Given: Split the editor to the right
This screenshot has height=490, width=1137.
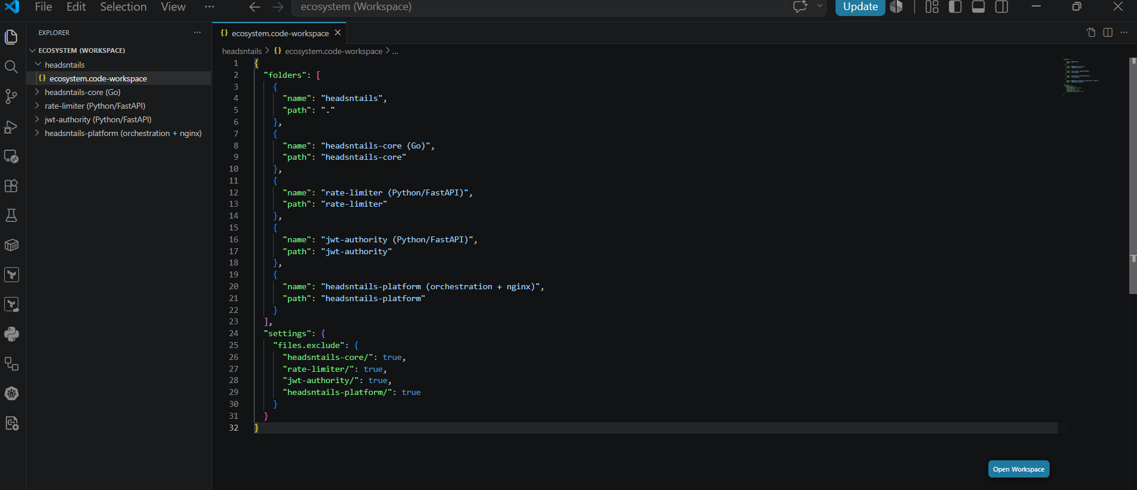Looking at the screenshot, I should (1108, 33).
